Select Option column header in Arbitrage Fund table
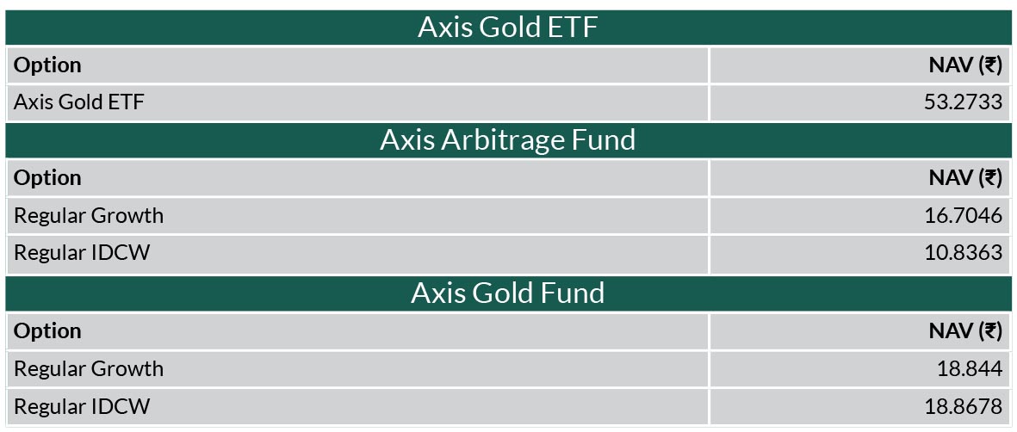This screenshot has width=1017, height=432. pyautogui.click(x=47, y=178)
